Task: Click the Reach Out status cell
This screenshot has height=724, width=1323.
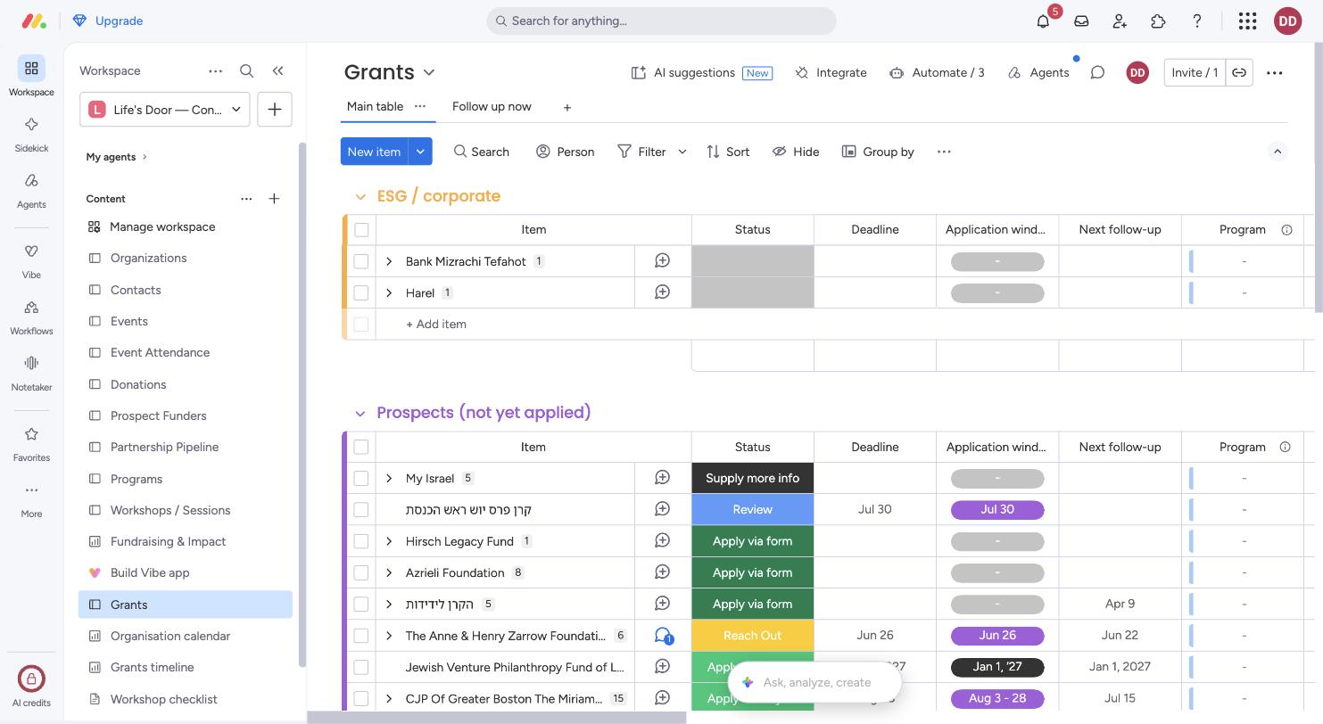Action: point(753,636)
